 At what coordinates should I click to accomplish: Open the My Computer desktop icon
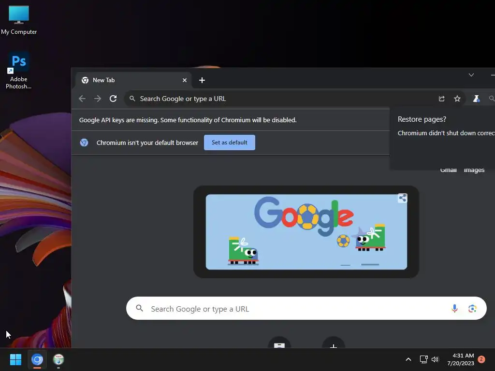click(x=19, y=20)
